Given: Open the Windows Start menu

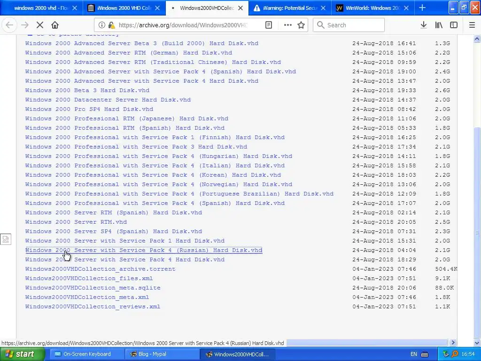Looking at the screenshot, I should tap(22, 354).
